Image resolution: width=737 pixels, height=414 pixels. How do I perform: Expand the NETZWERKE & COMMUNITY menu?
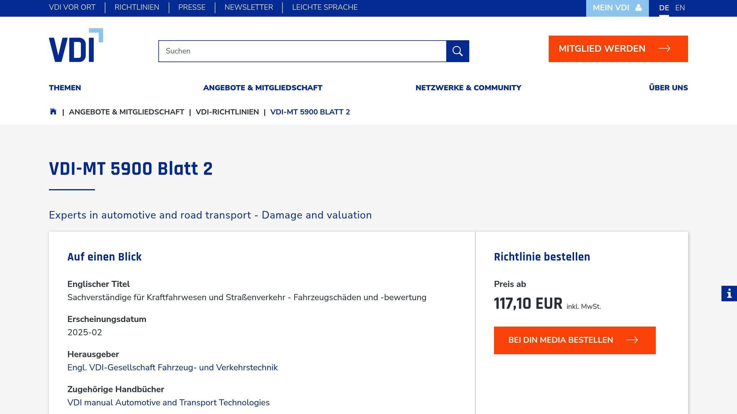tap(468, 88)
